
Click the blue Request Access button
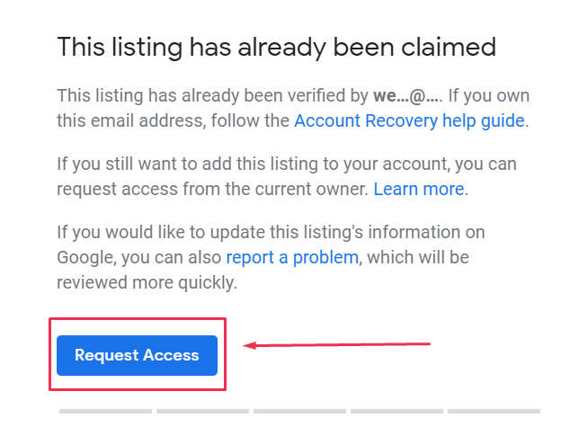pyautogui.click(x=137, y=355)
